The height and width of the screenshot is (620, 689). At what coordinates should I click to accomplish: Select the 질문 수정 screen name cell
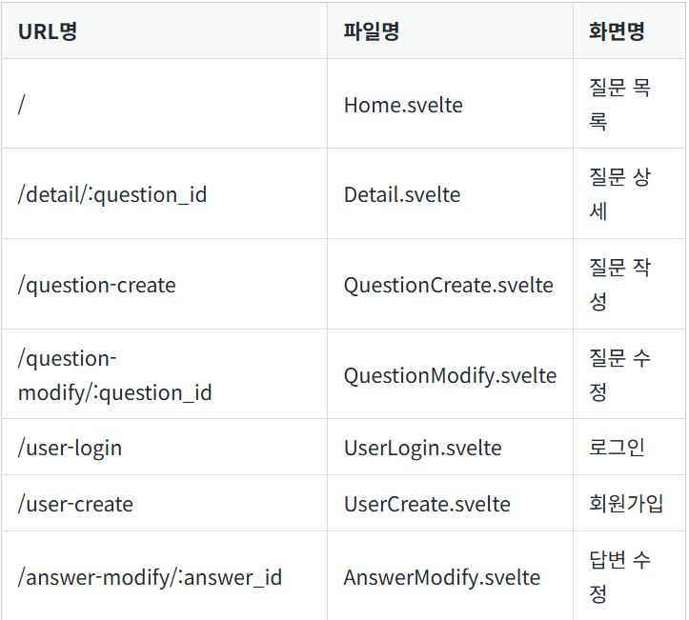(619, 375)
